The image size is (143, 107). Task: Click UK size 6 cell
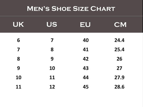coord(18,40)
